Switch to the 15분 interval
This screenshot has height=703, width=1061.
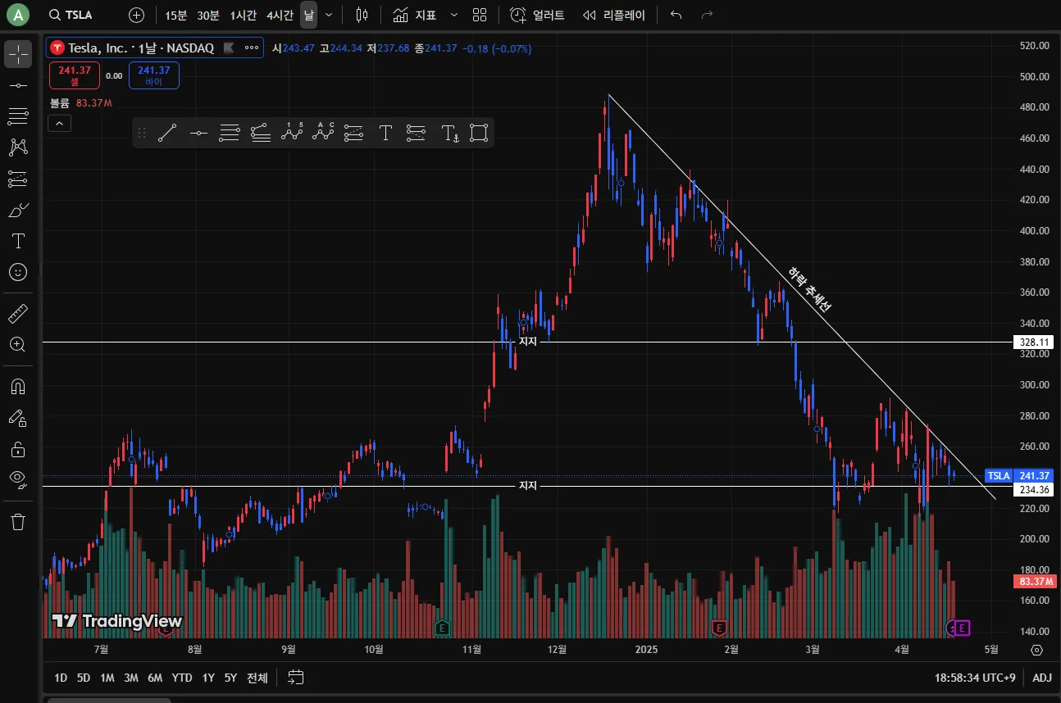176,15
